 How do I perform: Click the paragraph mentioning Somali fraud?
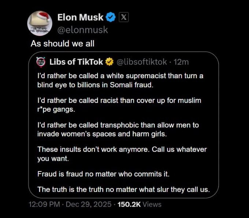(x=120, y=80)
